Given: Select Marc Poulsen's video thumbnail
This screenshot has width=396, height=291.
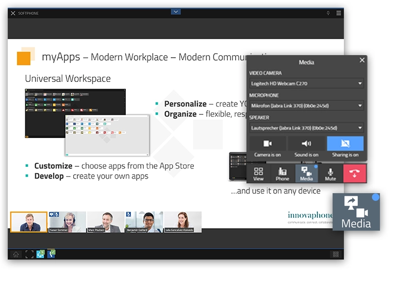Looking at the screenshot, I should (x=106, y=222).
